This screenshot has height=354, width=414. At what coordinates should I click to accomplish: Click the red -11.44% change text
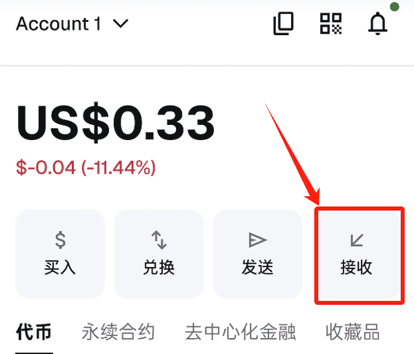pos(118,168)
